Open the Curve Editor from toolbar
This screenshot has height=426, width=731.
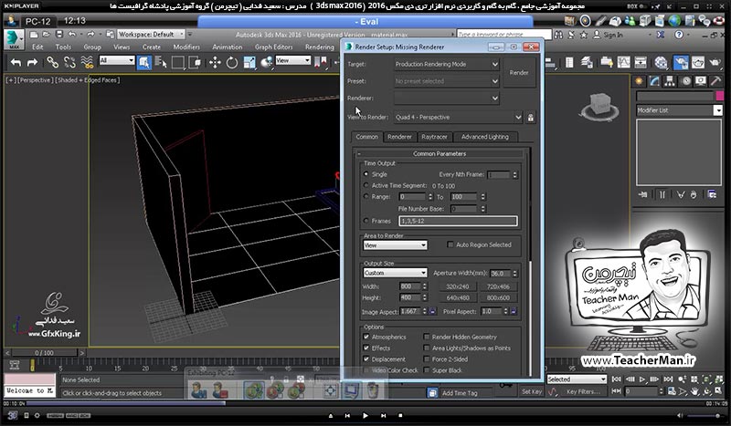pos(624,62)
